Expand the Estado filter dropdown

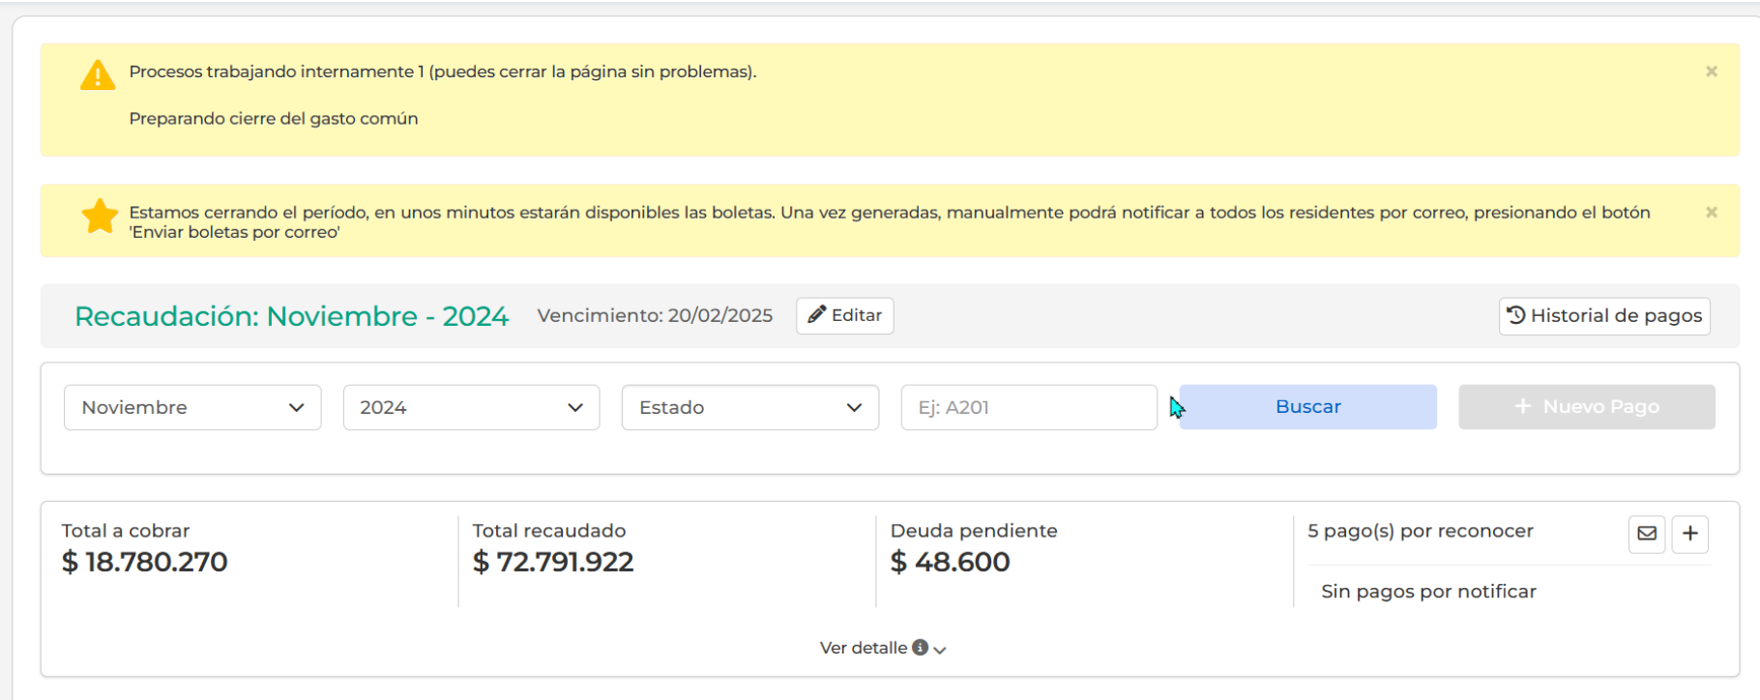click(x=749, y=408)
